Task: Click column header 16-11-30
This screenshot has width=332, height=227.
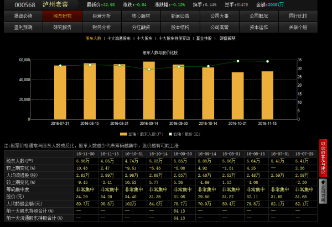Action: pyautogui.click(x=85, y=154)
